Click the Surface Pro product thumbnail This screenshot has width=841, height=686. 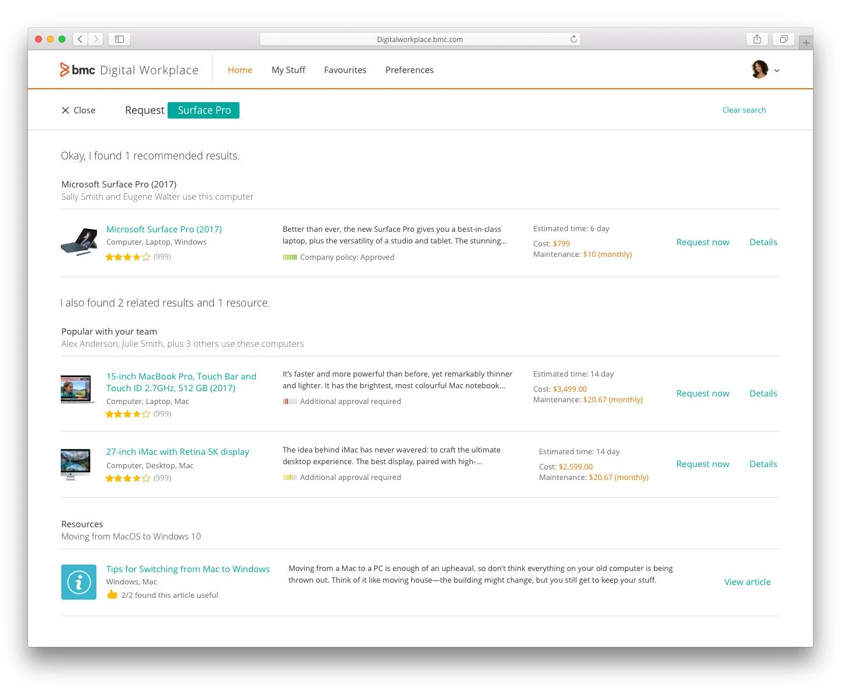[x=79, y=241]
